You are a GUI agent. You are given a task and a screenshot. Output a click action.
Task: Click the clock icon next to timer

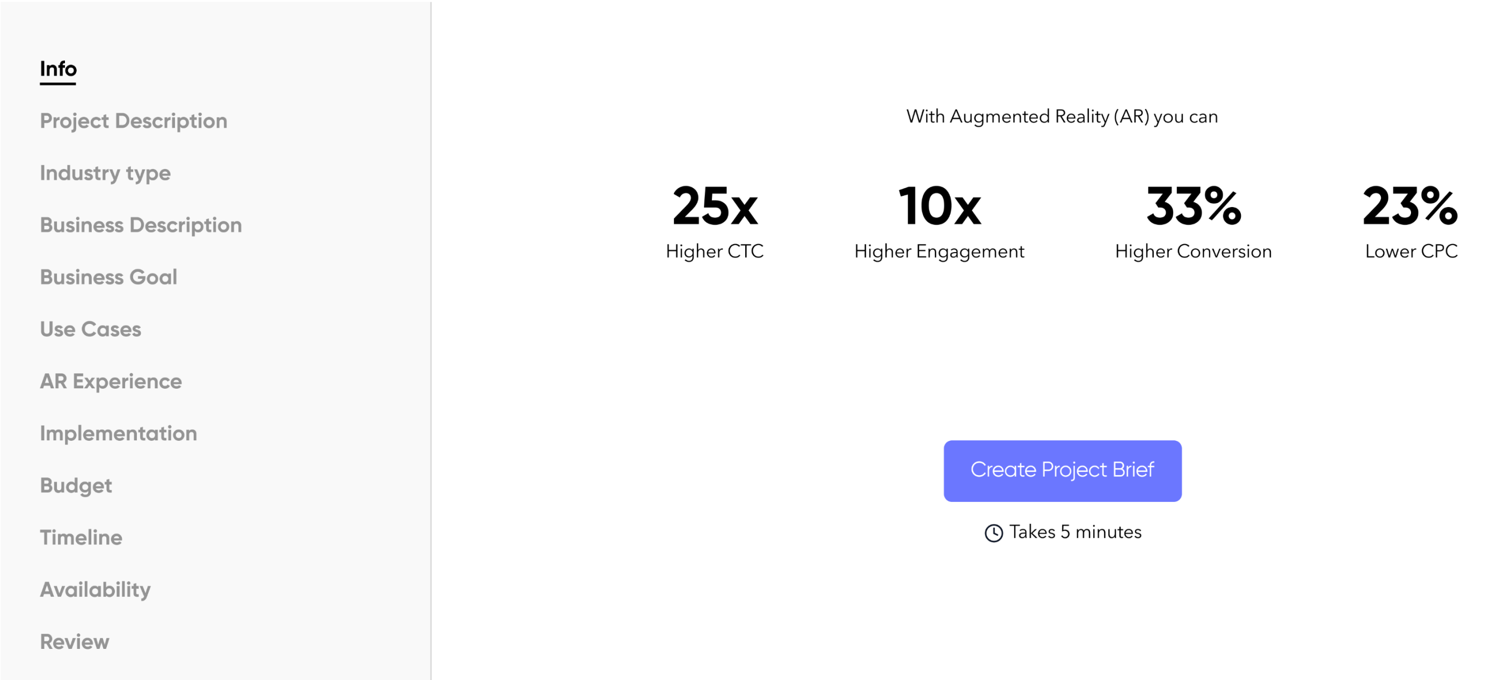tap(993, 533)
